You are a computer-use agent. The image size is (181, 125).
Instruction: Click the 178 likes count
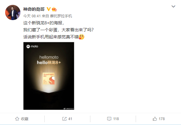[x=162, y=119]
